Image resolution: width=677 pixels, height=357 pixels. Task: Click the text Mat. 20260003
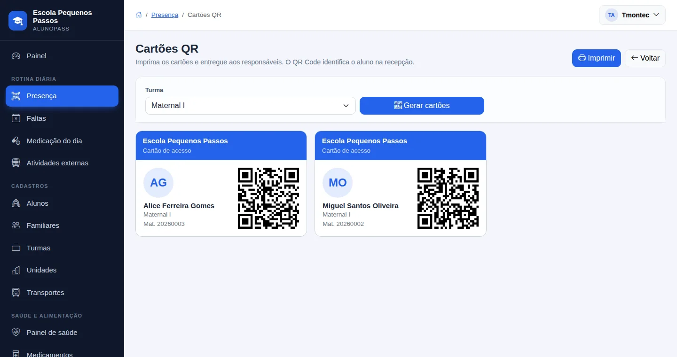(x=164, y=224)
